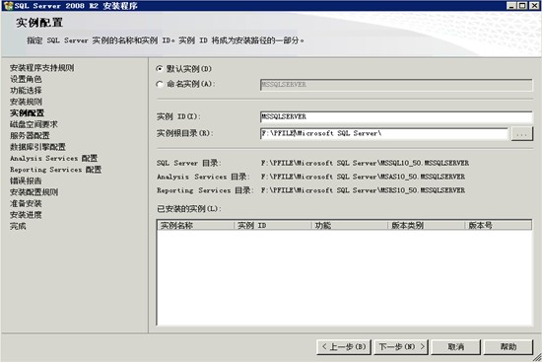Click the 实例根目录 path field
Viewport: 542px width, 362px height.
click(384, 133)
